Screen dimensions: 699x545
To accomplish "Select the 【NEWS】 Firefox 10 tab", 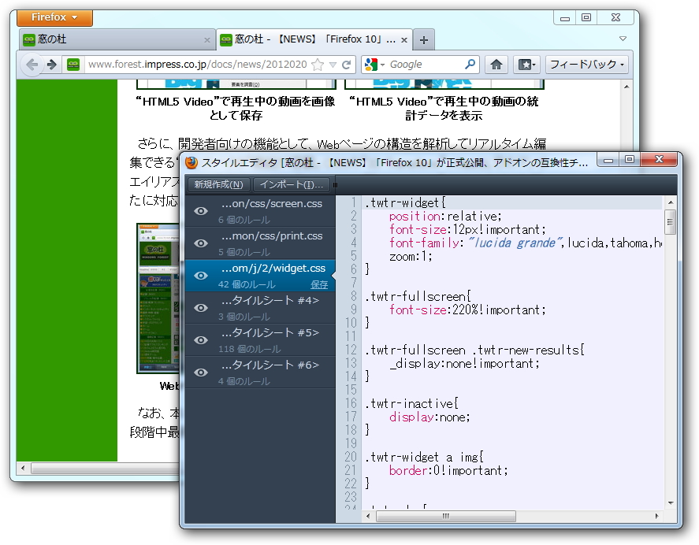I will point(314,39).
